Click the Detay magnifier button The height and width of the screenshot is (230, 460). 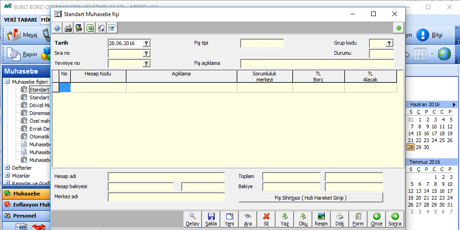coord(193,219)
